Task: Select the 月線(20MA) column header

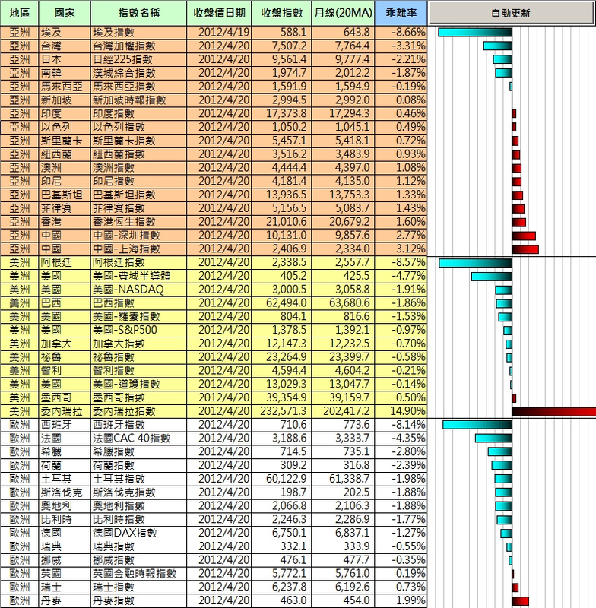Action: (x=343, y=13)
